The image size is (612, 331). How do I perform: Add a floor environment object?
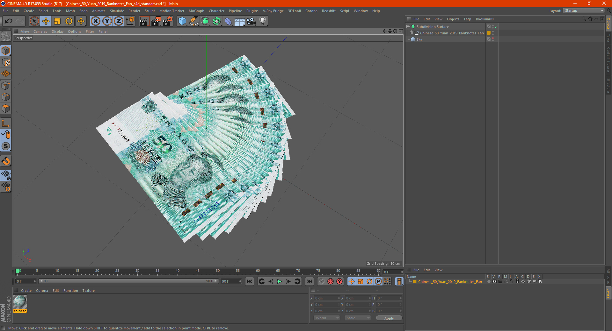(x=239, y=21)
